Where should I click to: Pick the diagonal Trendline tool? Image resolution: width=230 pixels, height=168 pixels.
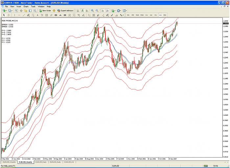click(x=24, y=15)
